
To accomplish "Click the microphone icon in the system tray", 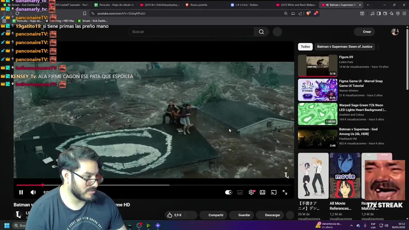I will [x=365, y=226].
